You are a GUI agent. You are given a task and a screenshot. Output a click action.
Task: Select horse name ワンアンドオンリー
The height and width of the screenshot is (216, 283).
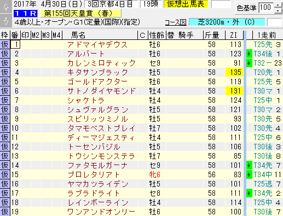[x=101, y=212]
